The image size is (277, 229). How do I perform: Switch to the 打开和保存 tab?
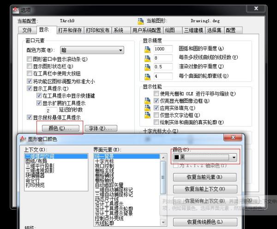click(71, 31)
